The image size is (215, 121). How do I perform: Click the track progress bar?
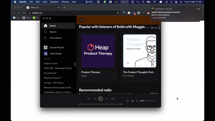pyautogui.click(x=101, y=104)
